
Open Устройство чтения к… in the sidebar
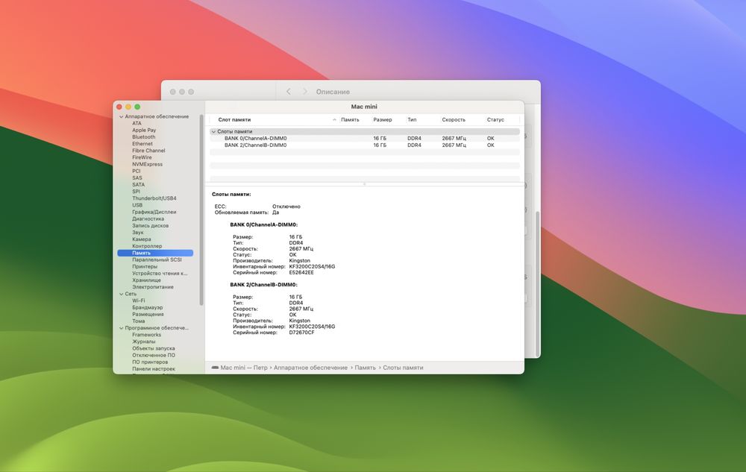(x=160, y=274)
